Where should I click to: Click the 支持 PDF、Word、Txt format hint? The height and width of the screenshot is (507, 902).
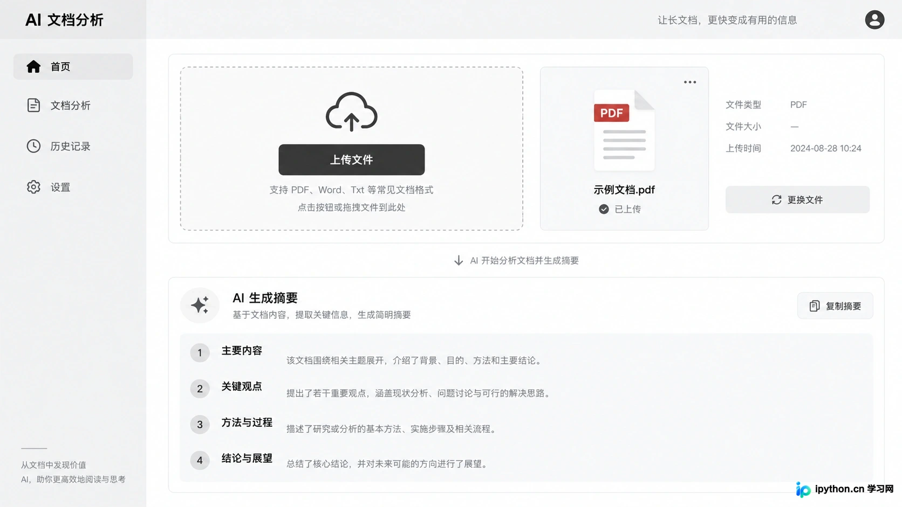tap(352, 190)
